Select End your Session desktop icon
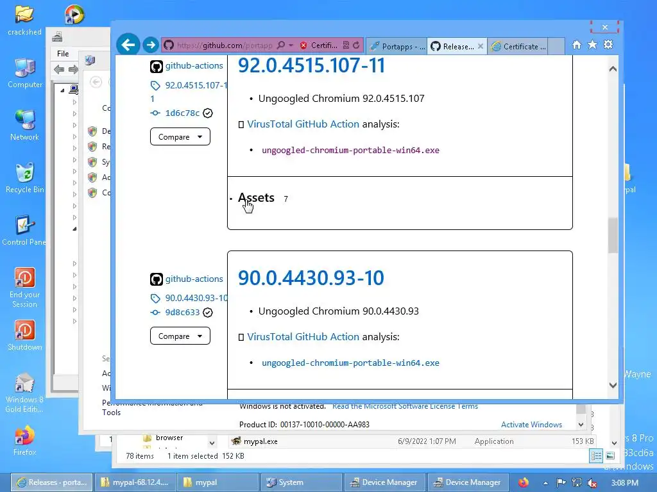This screenshot has height=492, width=657. 25,288
